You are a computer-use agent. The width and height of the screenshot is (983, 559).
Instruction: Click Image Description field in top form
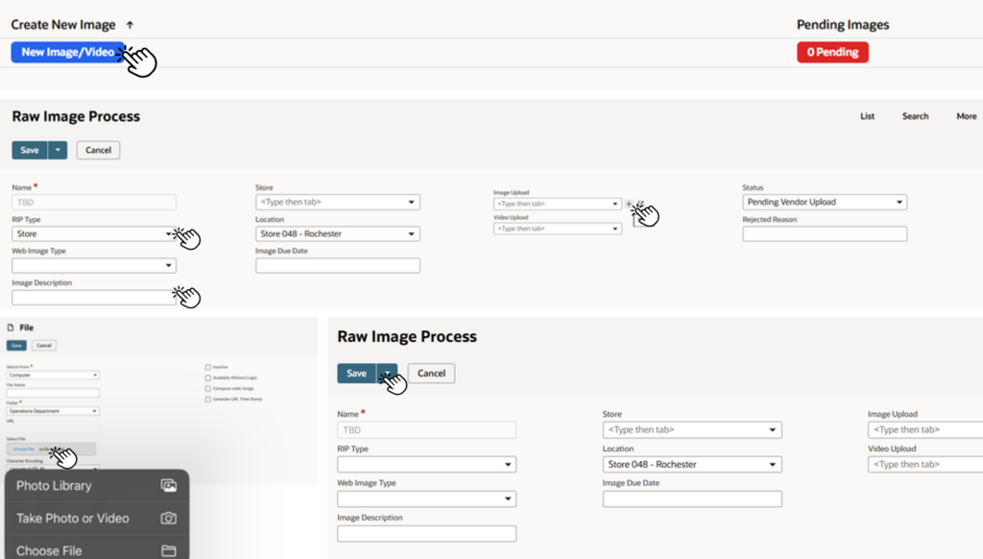94,298
